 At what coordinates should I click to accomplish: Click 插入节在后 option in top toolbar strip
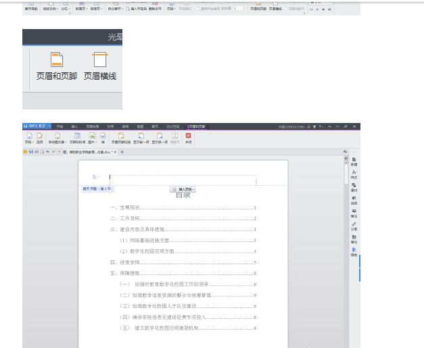pyautogui.click(x=137, y=9)
